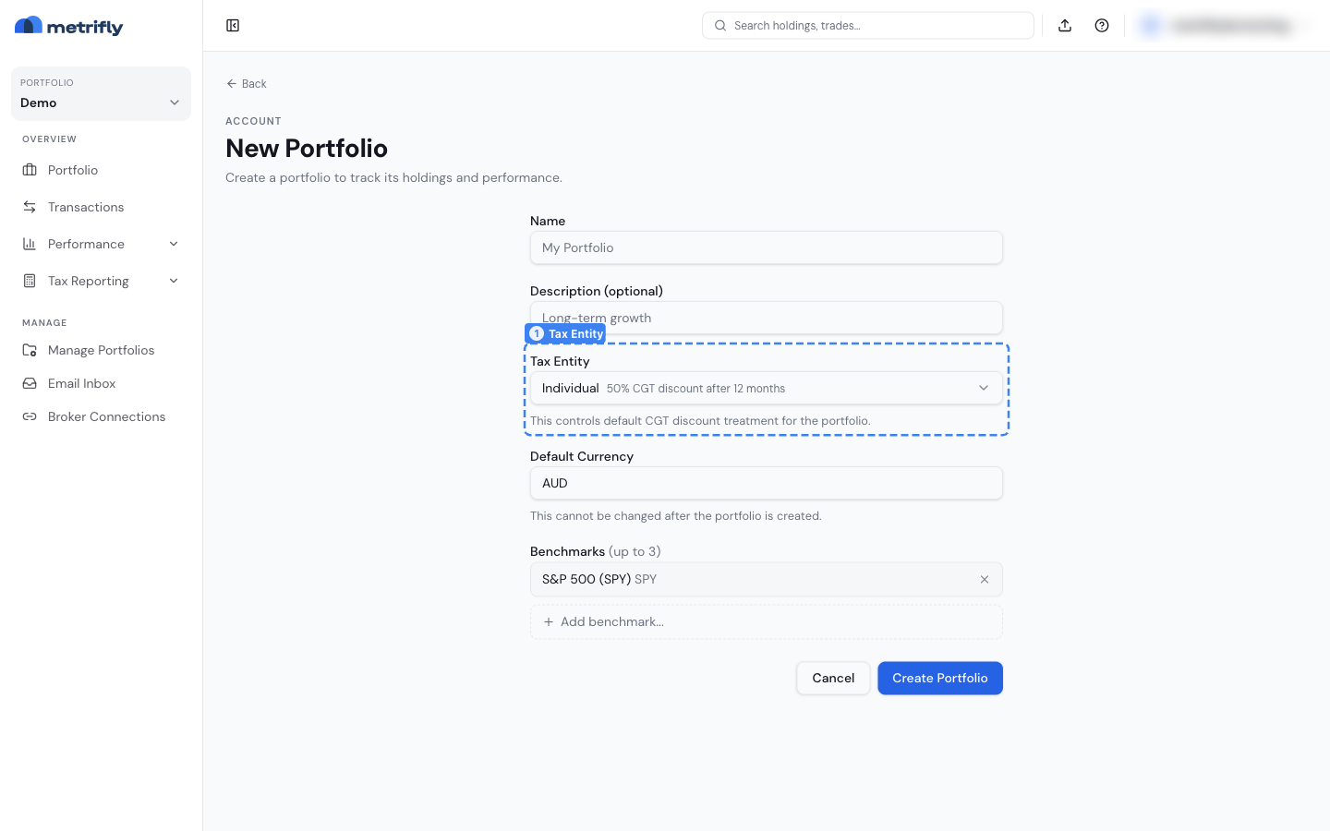This screenshot has width=1330, height=831.
Task: Click the plus icon beside Add benchmark
Action: coord(549,622)
